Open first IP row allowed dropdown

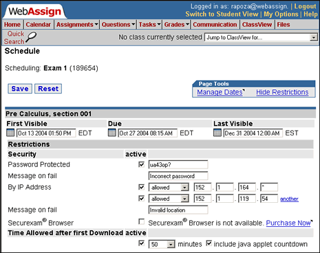pos(169,188)
